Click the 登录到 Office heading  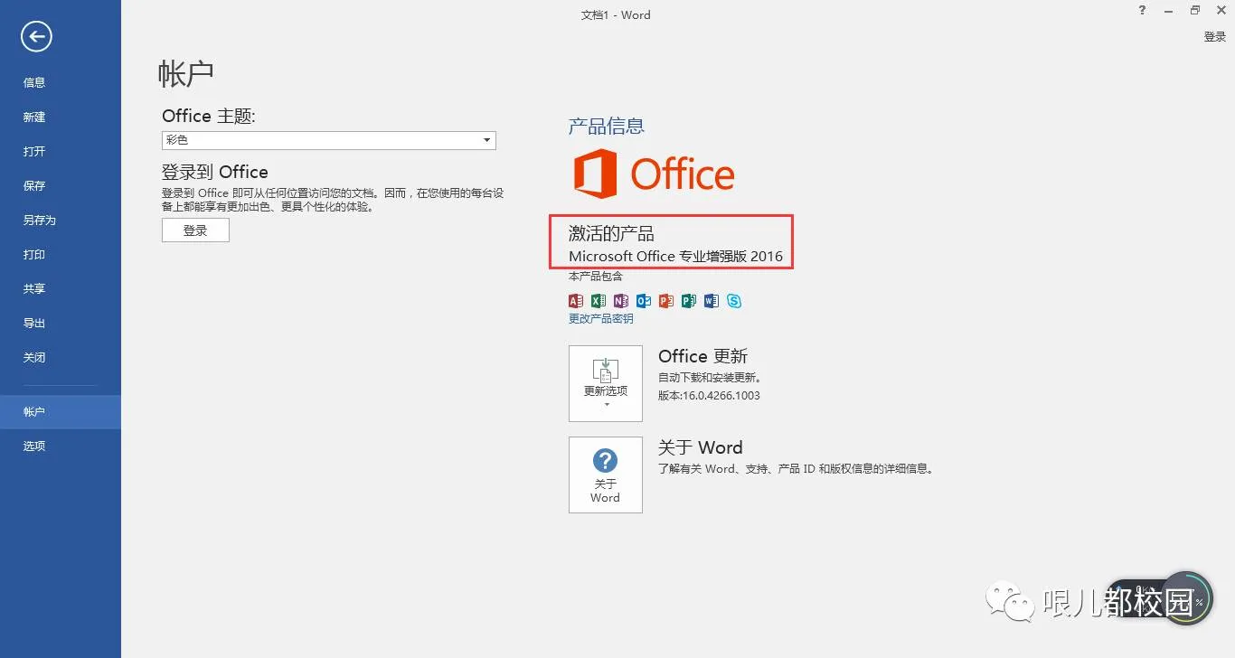tap(215, 172)
